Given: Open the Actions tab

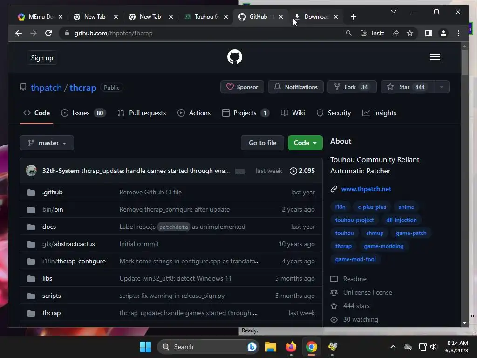Looking at the screenshot, I should (194, 113).
